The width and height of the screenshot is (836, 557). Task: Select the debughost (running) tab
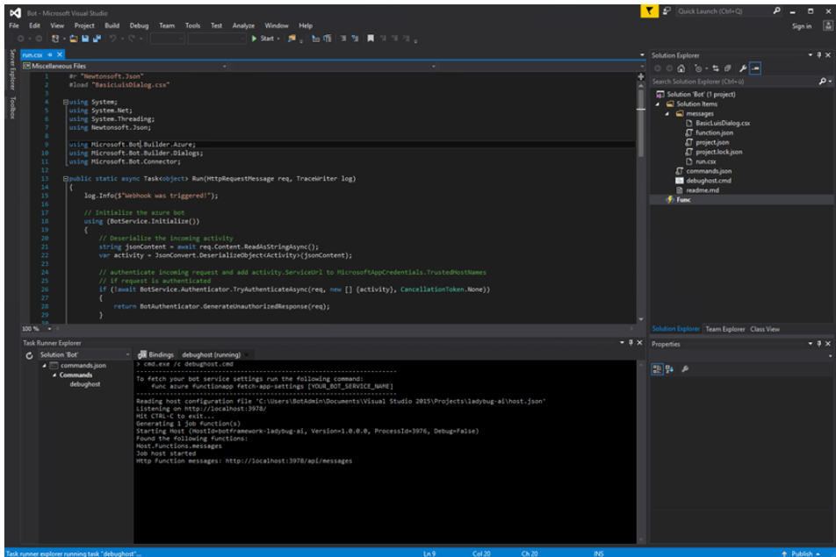tap(211, 354)
